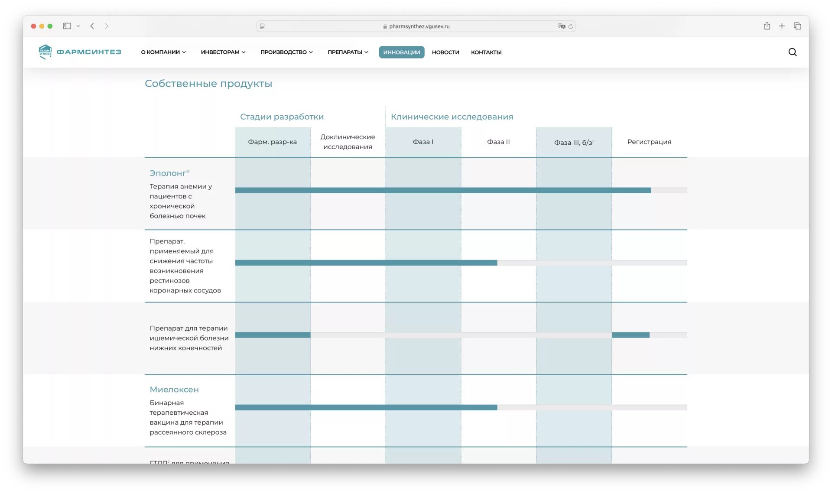Click the translate icon in address bar
Viewport: 832px width, 494px height.
[561, 26]
